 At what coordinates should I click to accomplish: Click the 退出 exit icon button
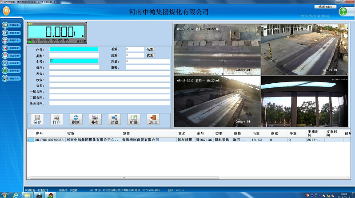pyautogui.click(x=153, y=119)
